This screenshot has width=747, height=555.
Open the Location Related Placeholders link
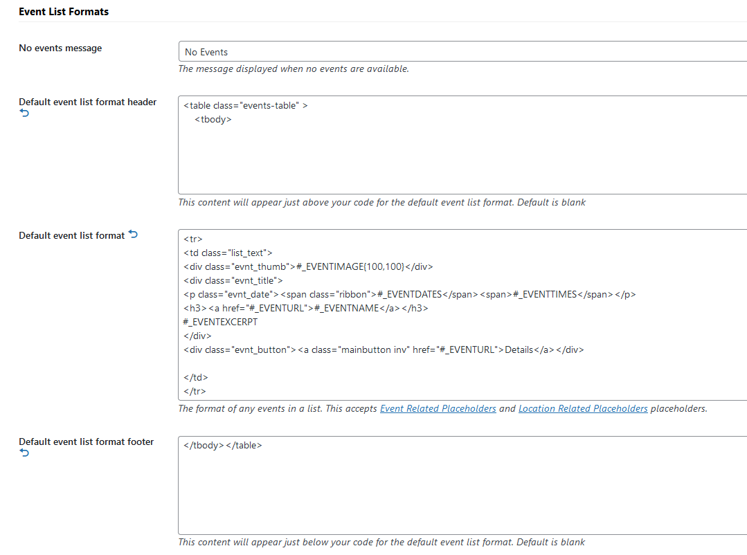click(583, 409)
